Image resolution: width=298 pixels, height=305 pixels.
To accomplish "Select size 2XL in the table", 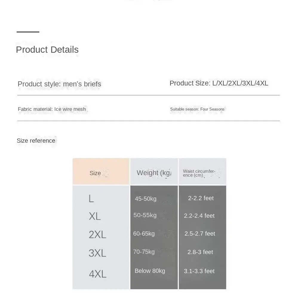I will tap(97, 234).
